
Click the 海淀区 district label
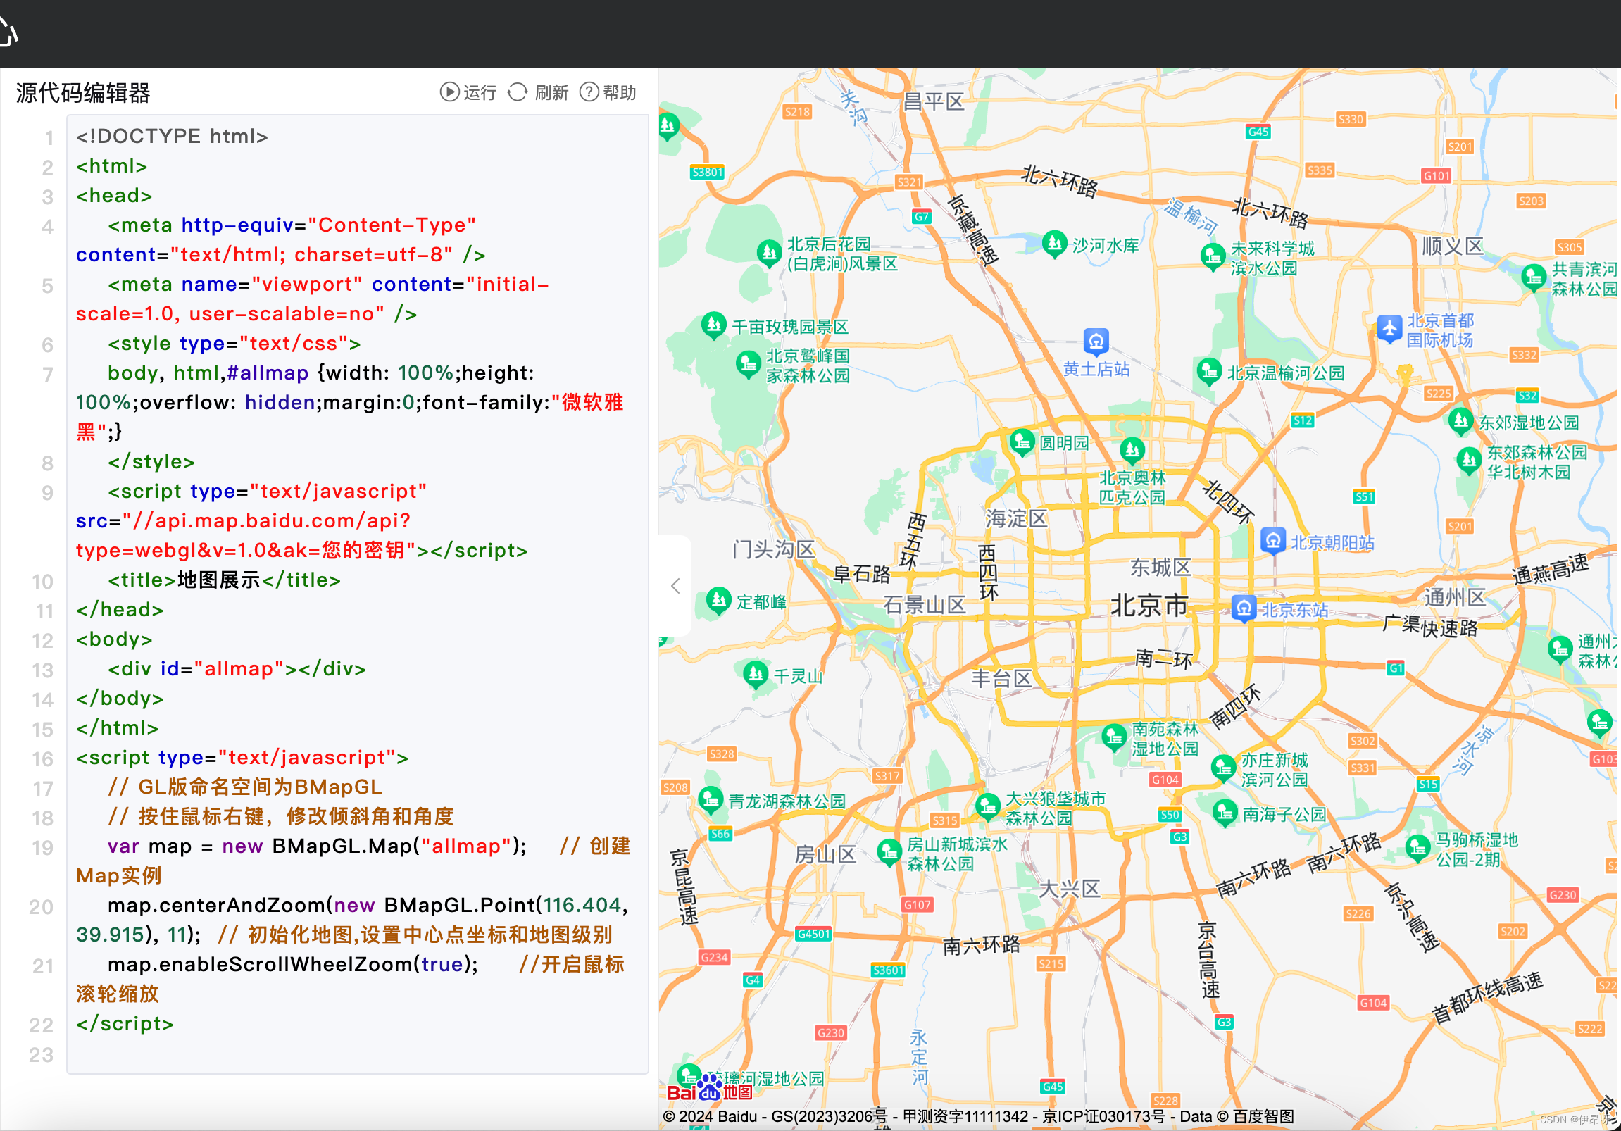pos(1017,519)
